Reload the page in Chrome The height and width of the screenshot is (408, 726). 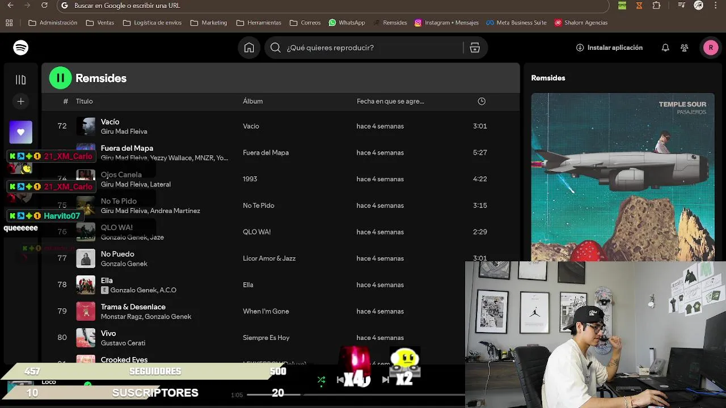45,5
